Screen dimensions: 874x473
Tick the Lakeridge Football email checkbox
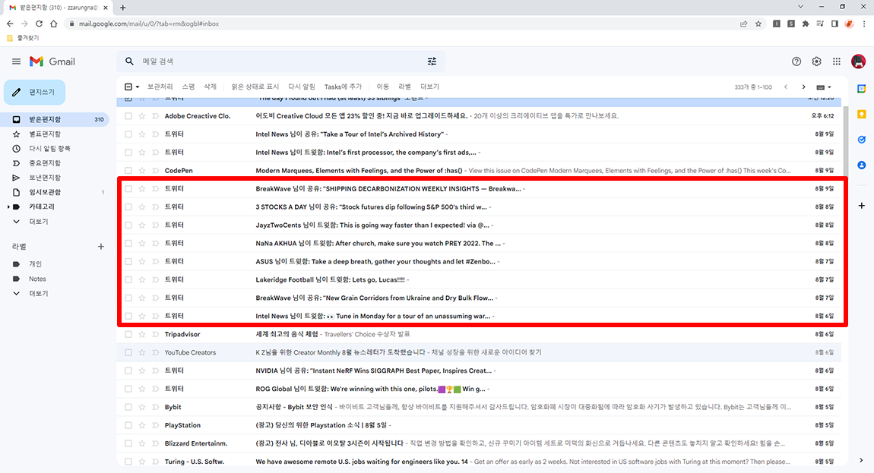[x=128, y=279]
